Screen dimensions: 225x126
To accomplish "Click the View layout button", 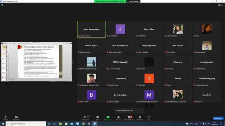I will [221, 5].
